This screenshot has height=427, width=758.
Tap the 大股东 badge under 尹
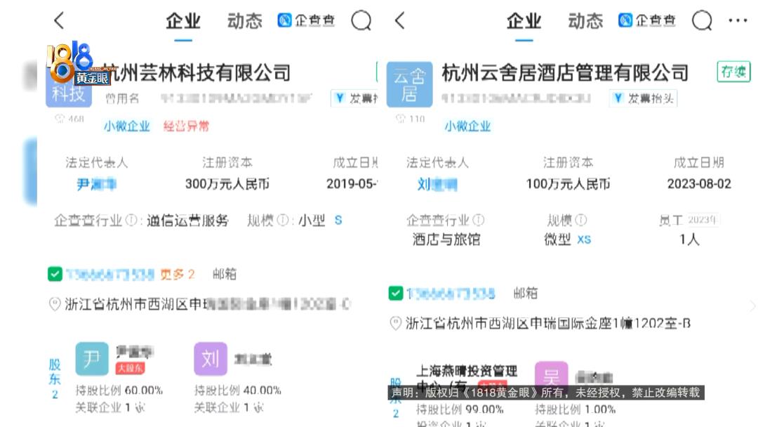[x=130, y=368]
